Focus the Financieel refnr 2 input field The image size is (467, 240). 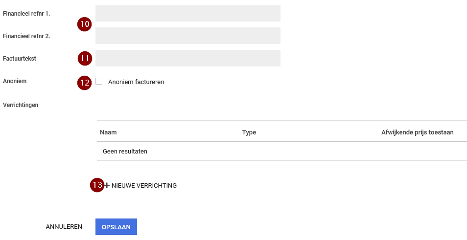(x=187, y=36)
